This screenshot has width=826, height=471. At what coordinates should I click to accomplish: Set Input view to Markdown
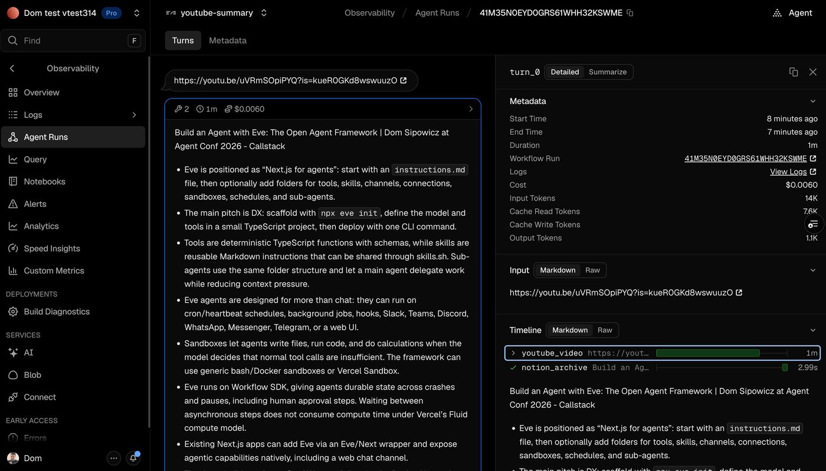pos(558,270)
